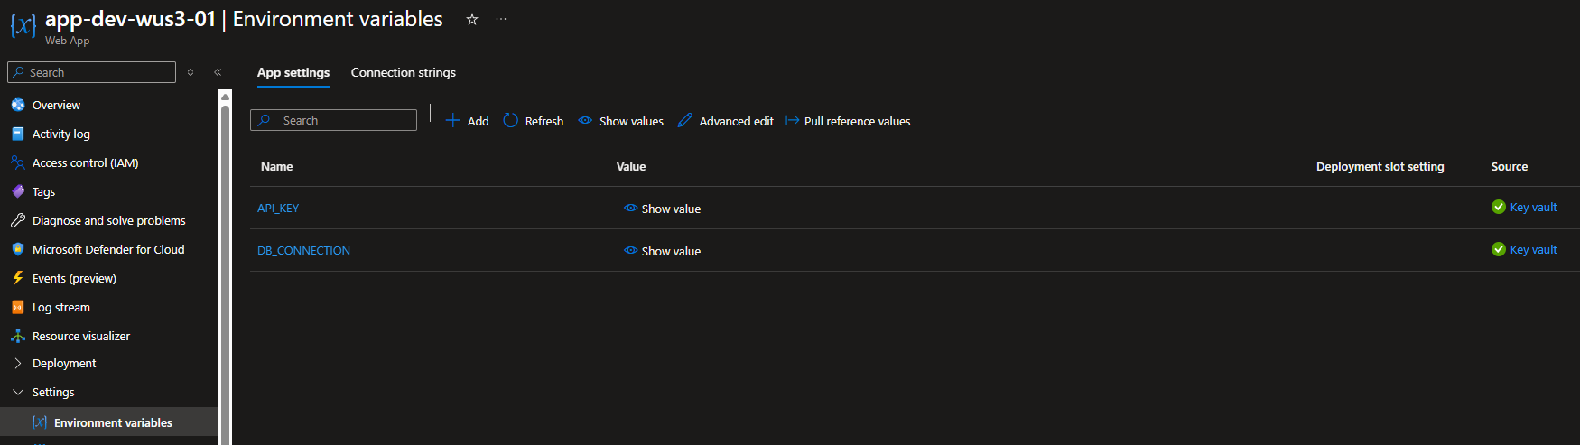Click the Tags icon

tap(18, 191)
